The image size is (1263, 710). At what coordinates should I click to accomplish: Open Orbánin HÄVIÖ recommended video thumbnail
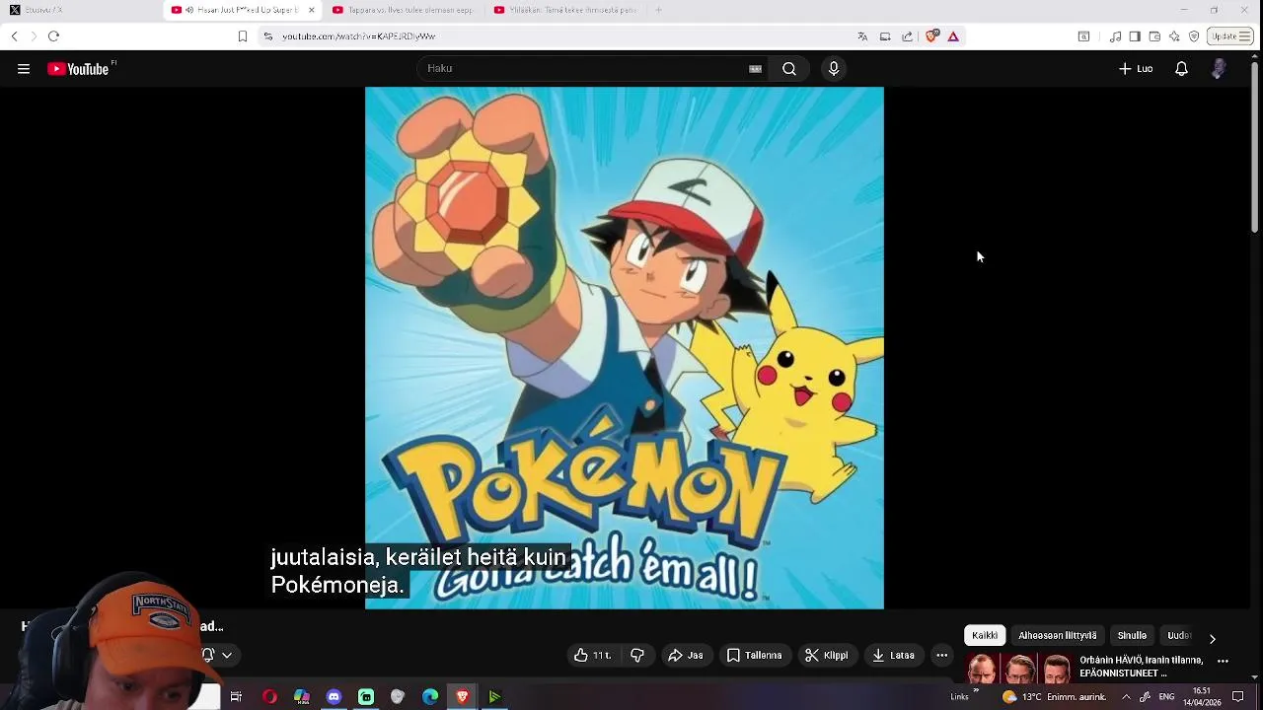pos(1020,669)
